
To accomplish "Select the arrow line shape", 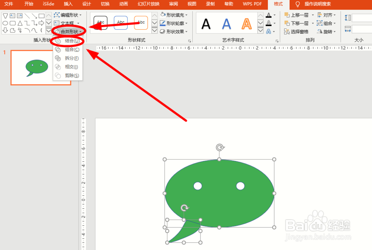I will (x=34, y=16).
